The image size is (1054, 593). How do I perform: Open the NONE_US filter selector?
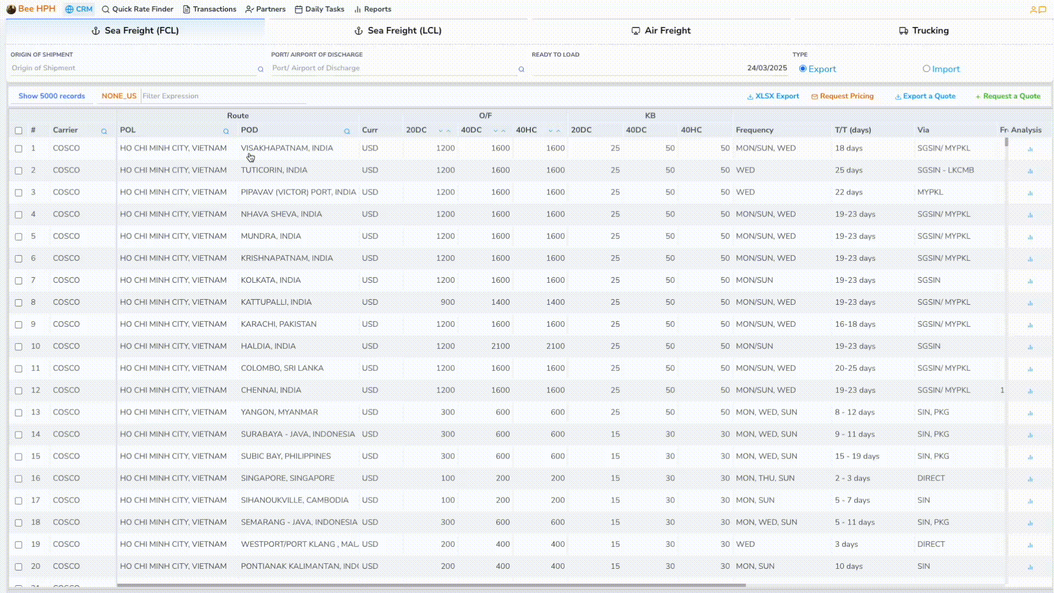119,96
